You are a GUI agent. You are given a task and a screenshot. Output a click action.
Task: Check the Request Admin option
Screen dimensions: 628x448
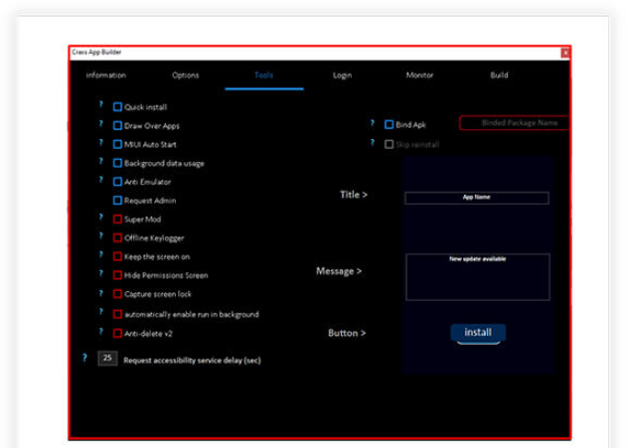117,201
